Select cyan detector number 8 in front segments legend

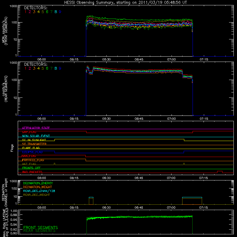tap(56, 12)
